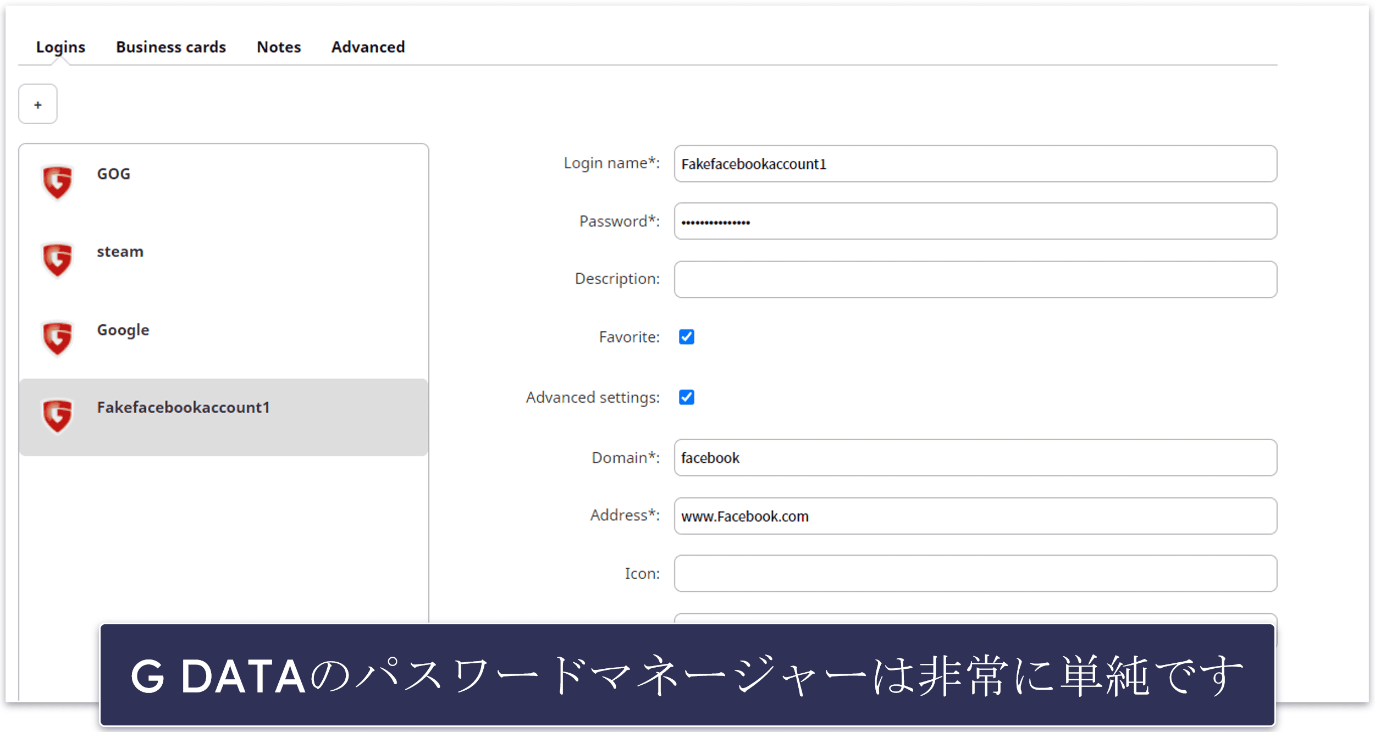This screenshot has height=732, width=1375.
Task: Click the plus button to add a login
Action: coord(38,104)
